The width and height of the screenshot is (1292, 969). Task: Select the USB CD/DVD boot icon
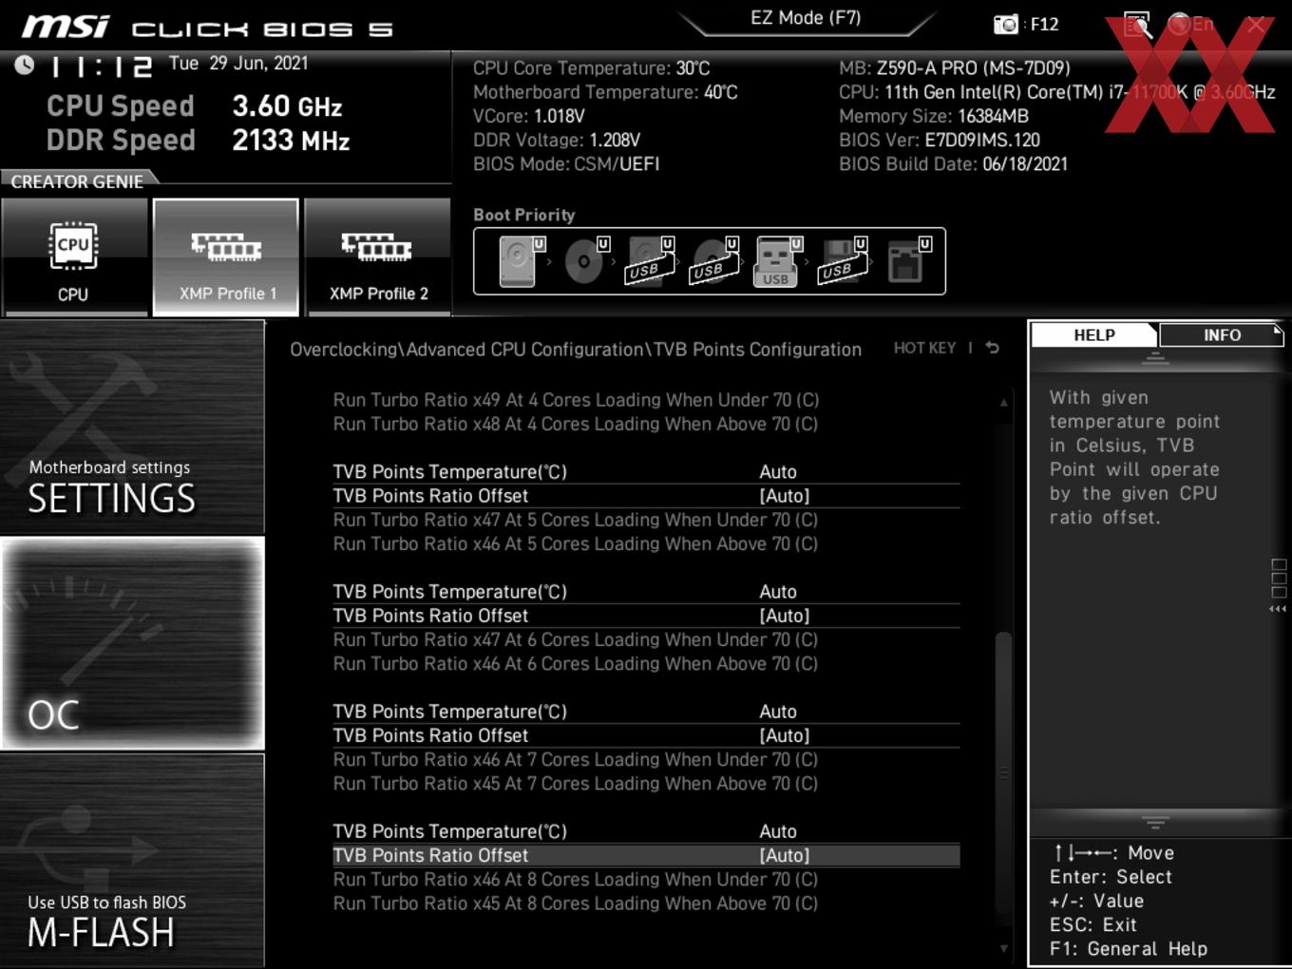coord(713,261)
